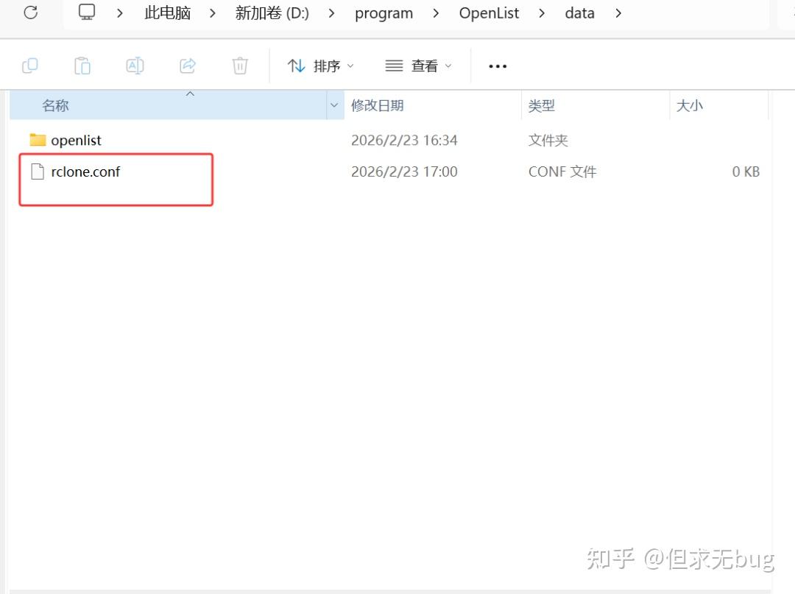This screenshot has height=594, width=795.
Task: Open the 查看 view dropdown
Action: pos(418,66)
